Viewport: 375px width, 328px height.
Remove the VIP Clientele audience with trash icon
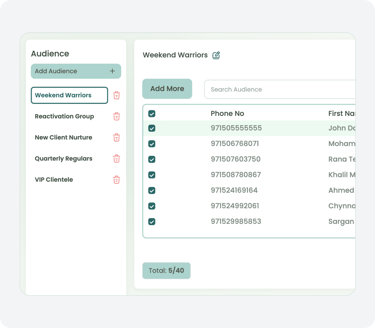click(116, 179)
